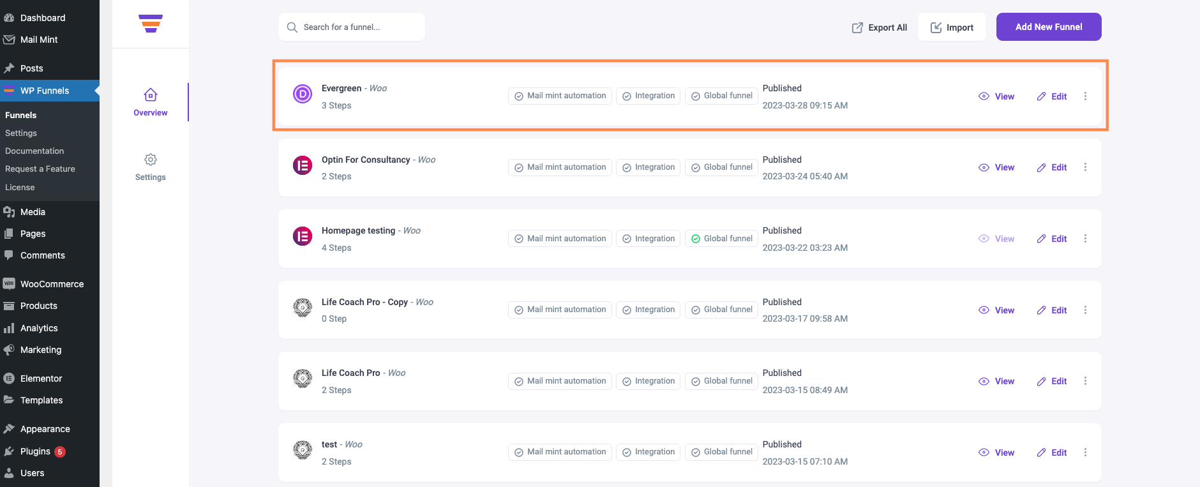Screen dimensions: 1200x487
Task: Click Elementor icon for Homepage testing
Action: pyautogui.click(x=303, y=237)
